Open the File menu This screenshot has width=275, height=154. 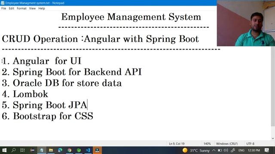(3, 9)
